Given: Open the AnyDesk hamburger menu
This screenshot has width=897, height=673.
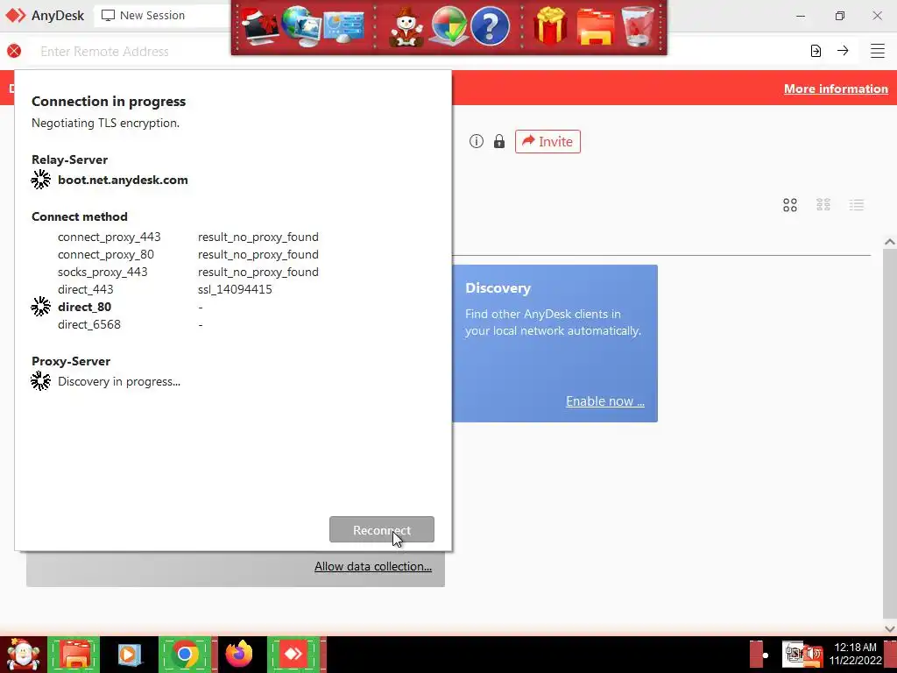Looking at the screenshot, I should pos(878,51).
